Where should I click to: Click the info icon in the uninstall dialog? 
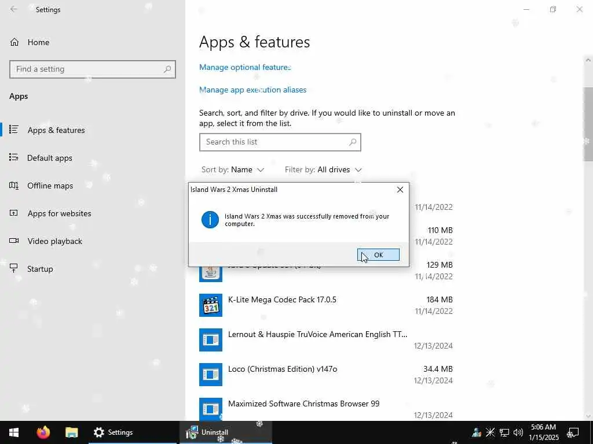(x=210, y=219)
